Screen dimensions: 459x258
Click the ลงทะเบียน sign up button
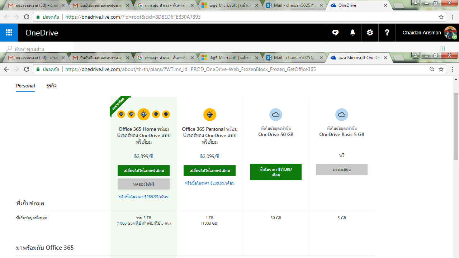[x=341, y=169]
